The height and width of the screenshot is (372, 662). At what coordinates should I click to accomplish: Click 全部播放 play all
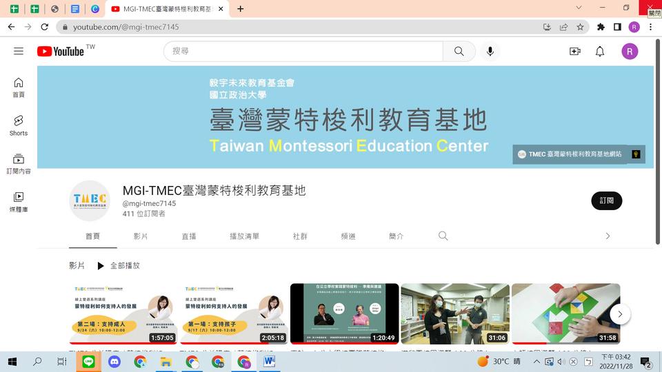119,266
